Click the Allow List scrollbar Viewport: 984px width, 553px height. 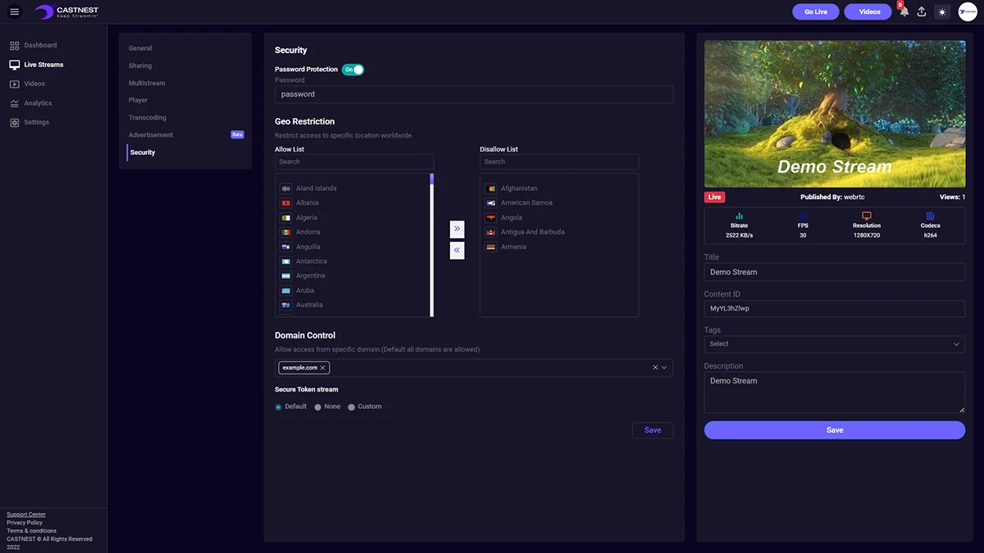pos(431,245)
